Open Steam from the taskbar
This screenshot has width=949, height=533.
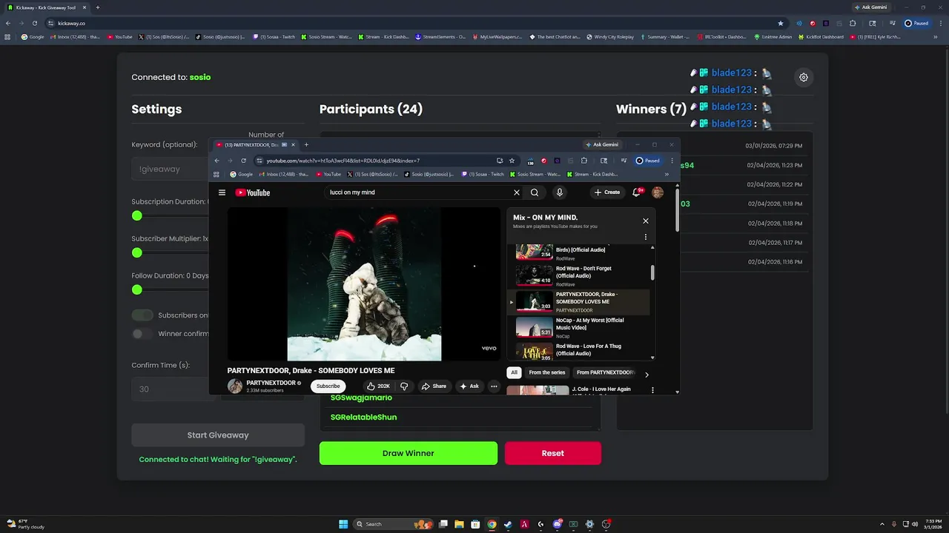[x=508, y=524]
